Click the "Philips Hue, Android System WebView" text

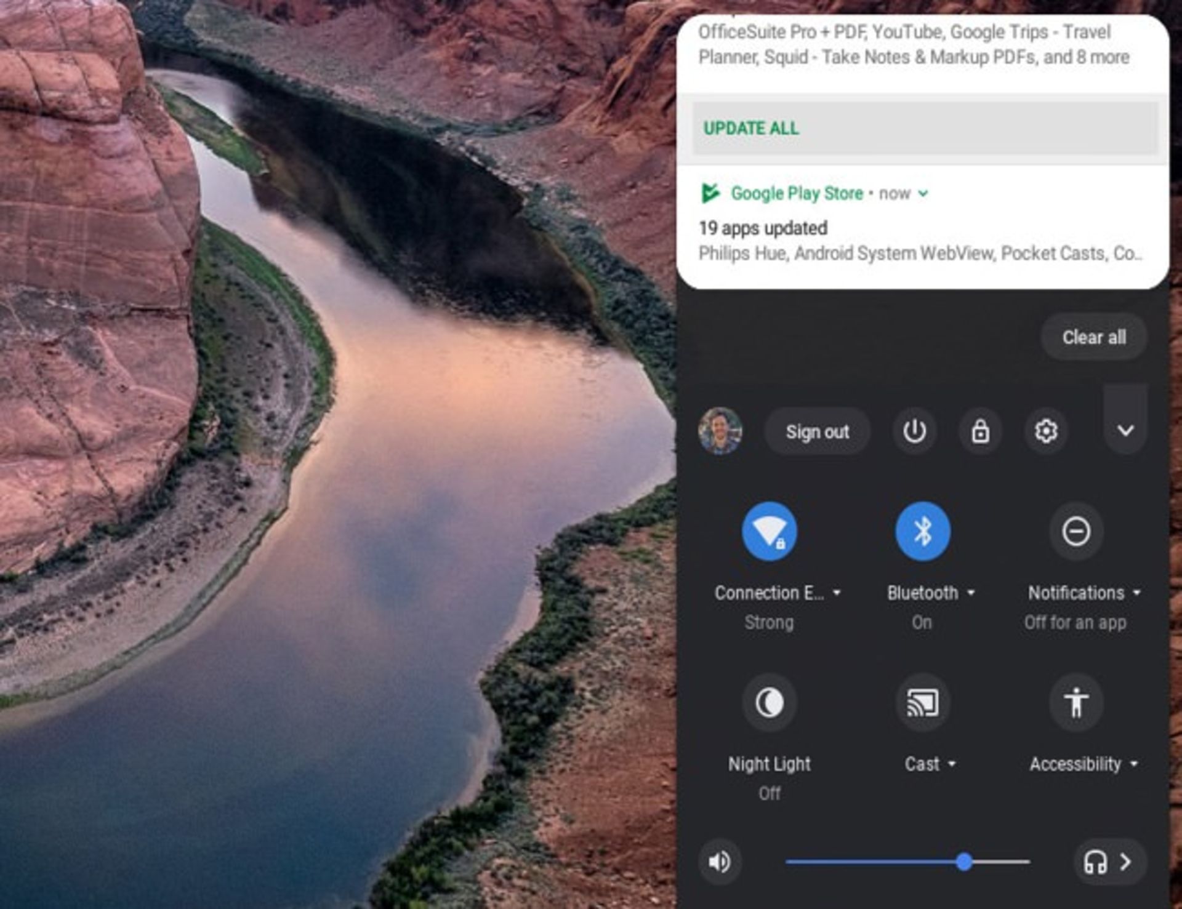pyautogui.click(x=846, y=254)
